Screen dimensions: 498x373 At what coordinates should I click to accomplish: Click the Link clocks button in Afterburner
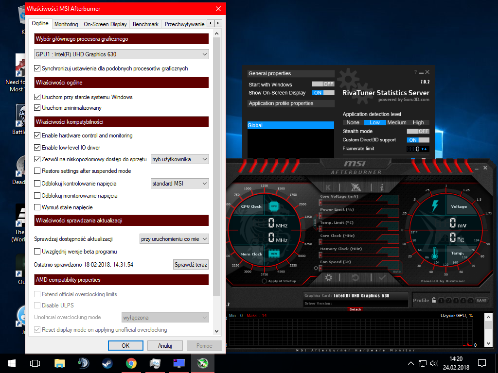315,222
